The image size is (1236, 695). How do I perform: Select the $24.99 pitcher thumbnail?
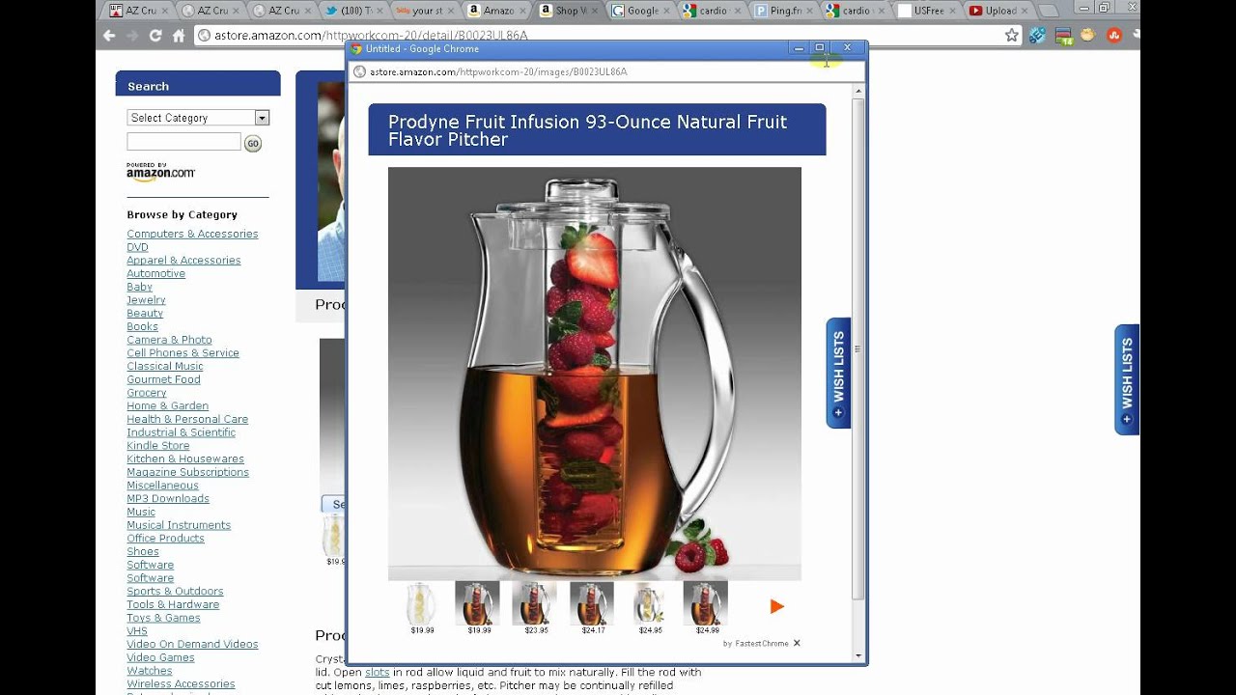point(706,603)
